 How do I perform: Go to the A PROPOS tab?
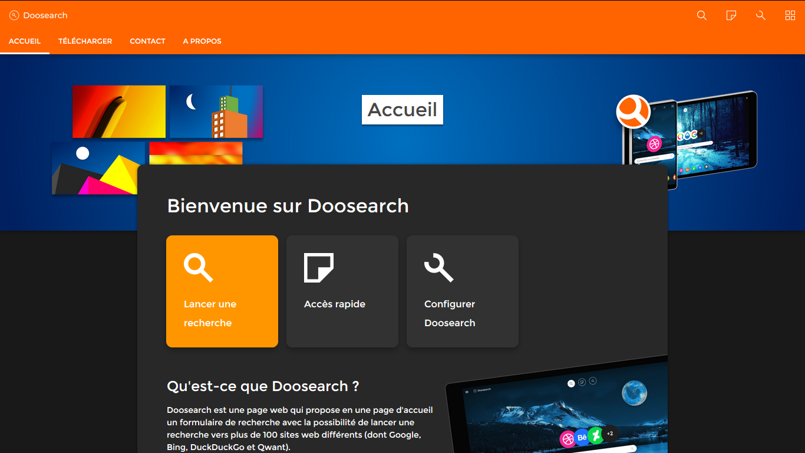click(202, 41)
